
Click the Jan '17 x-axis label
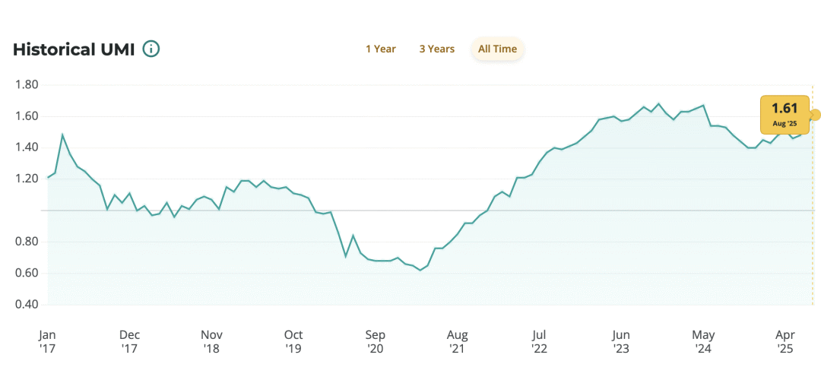[x=47, y=341]
